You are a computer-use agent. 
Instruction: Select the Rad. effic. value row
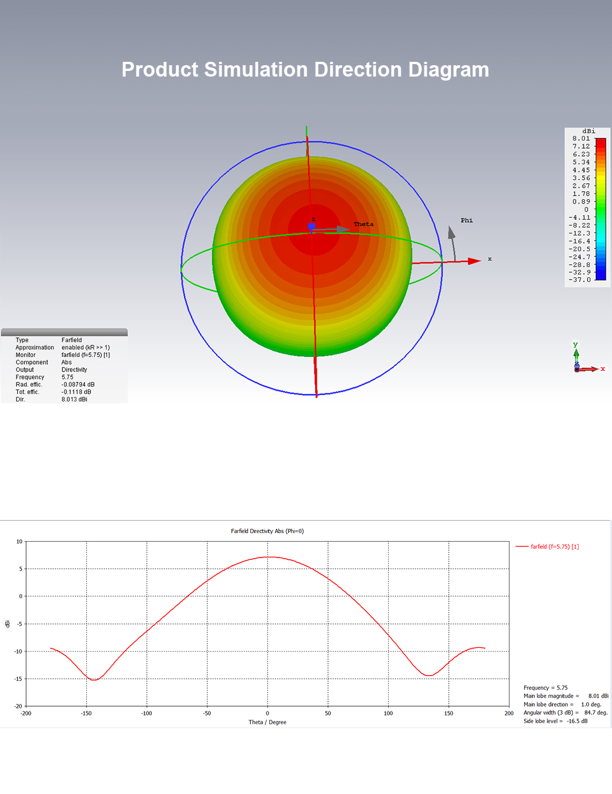tap(64, 385)
